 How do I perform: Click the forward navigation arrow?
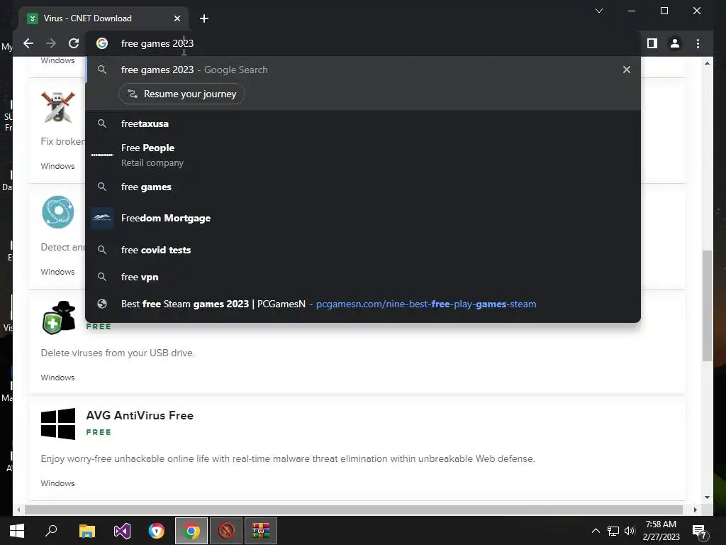click(x=51, y=43)
